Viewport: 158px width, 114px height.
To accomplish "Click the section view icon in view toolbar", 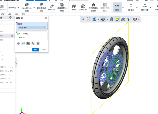I will (112, 19).
